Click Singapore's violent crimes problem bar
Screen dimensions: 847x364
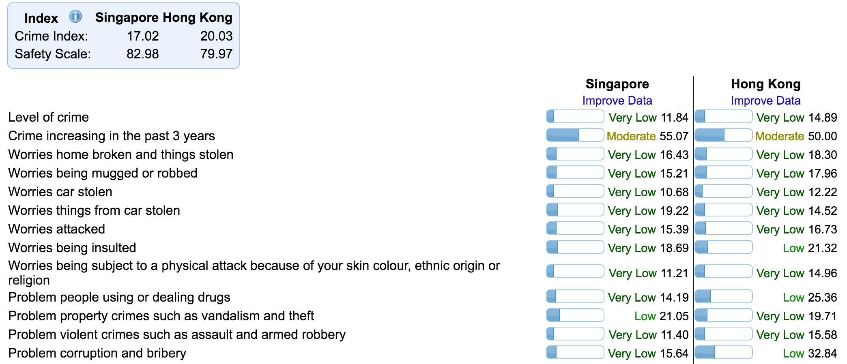coord(575,334)
